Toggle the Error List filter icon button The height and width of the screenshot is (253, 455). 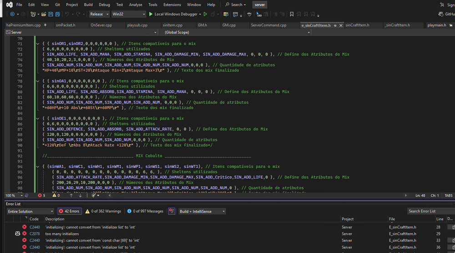pos(172,211)
